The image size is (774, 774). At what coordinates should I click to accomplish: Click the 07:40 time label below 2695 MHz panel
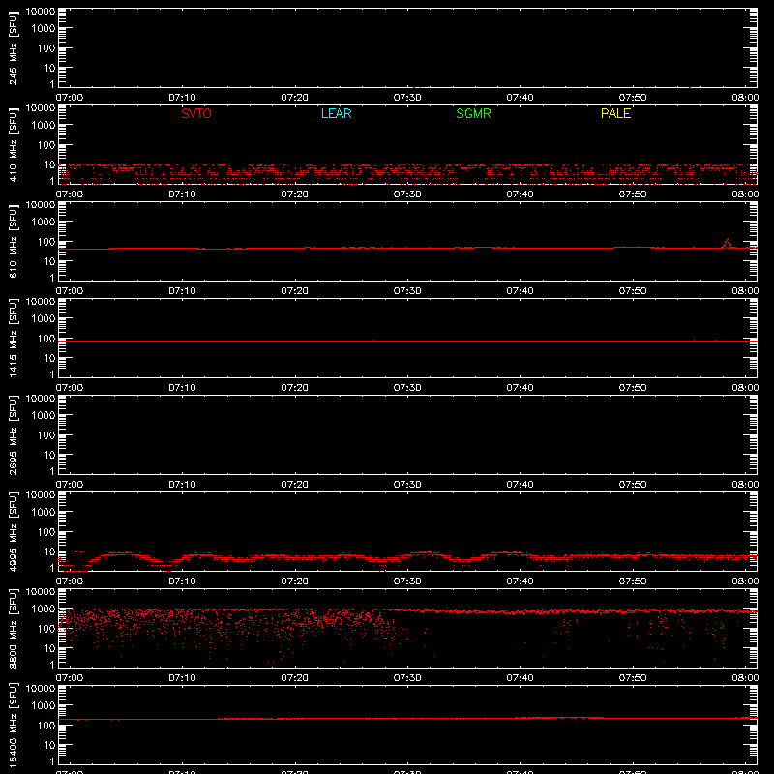click(x=520, y=485)
